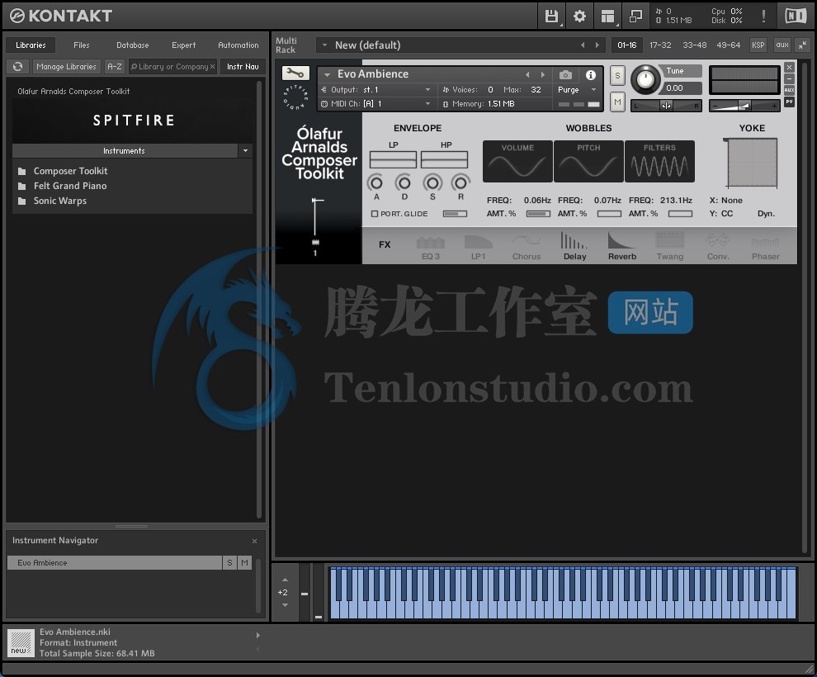Screen dimensions: 817x677
Task: Select the PITCH wobble waveform
Action: (x=588, y=161)
